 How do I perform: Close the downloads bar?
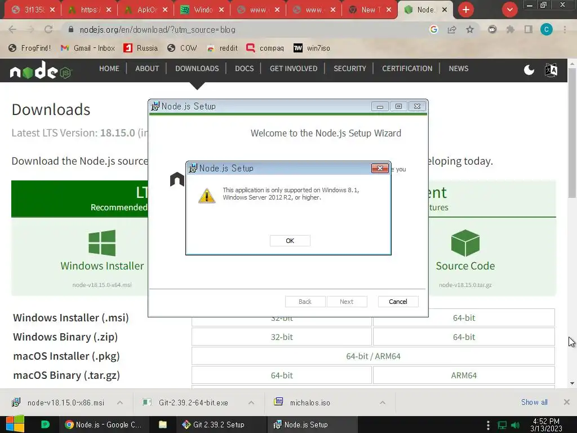point(567,402)
